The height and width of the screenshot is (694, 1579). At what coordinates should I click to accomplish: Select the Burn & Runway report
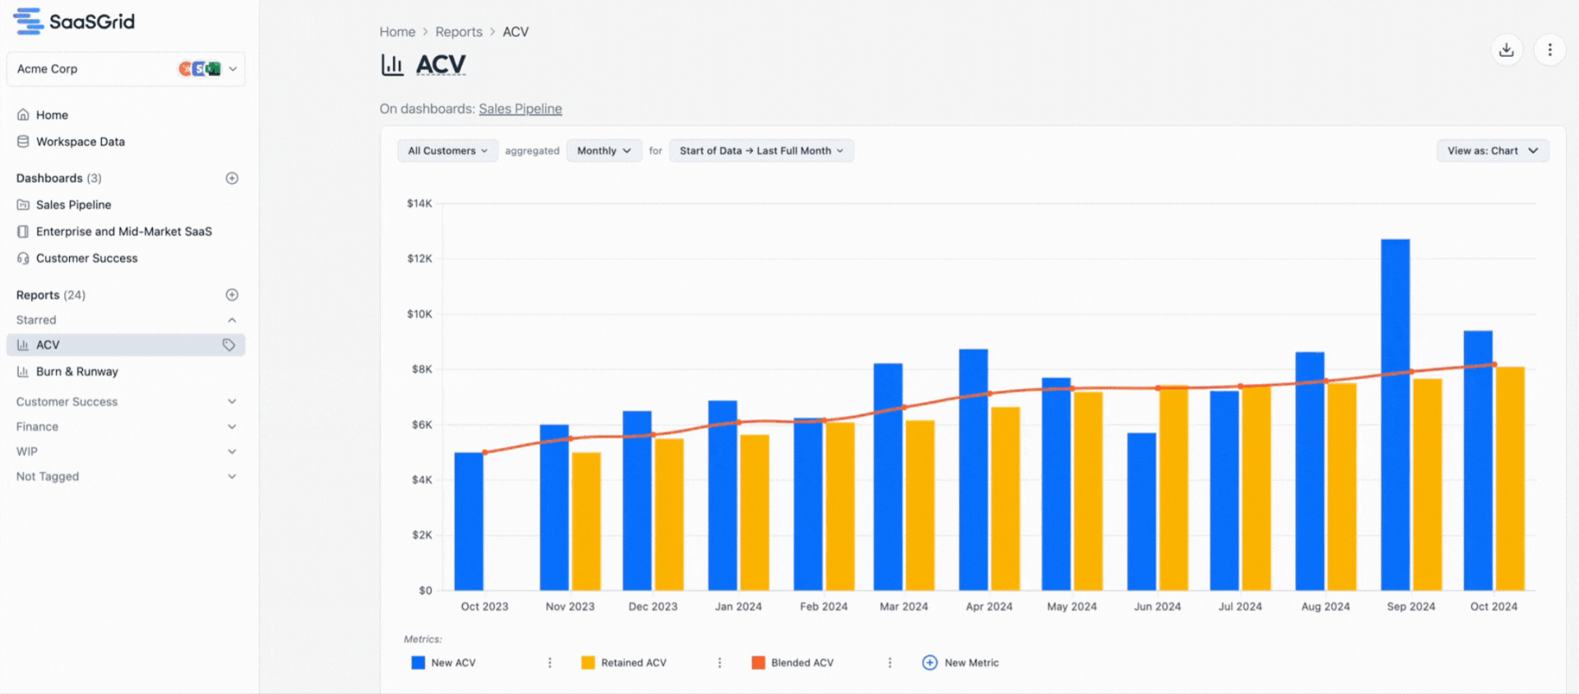pos(76,372)
